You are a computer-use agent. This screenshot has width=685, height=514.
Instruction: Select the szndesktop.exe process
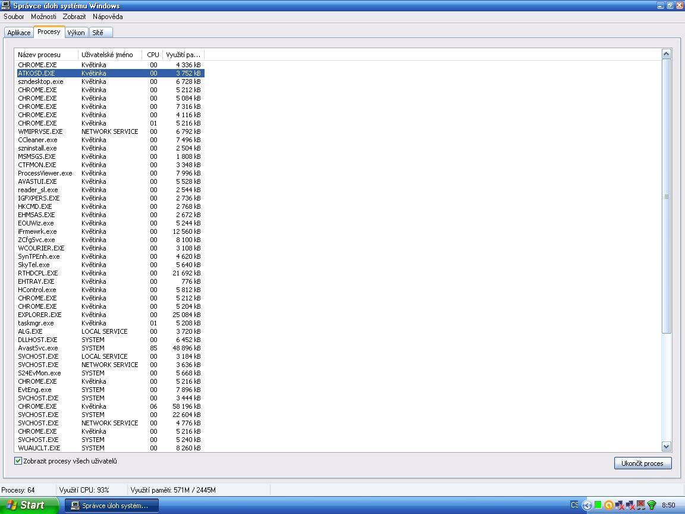point(111,82)
